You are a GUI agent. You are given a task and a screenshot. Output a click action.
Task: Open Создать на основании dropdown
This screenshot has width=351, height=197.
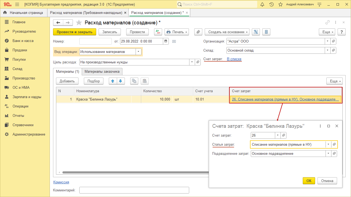click(x=227, y=32)
